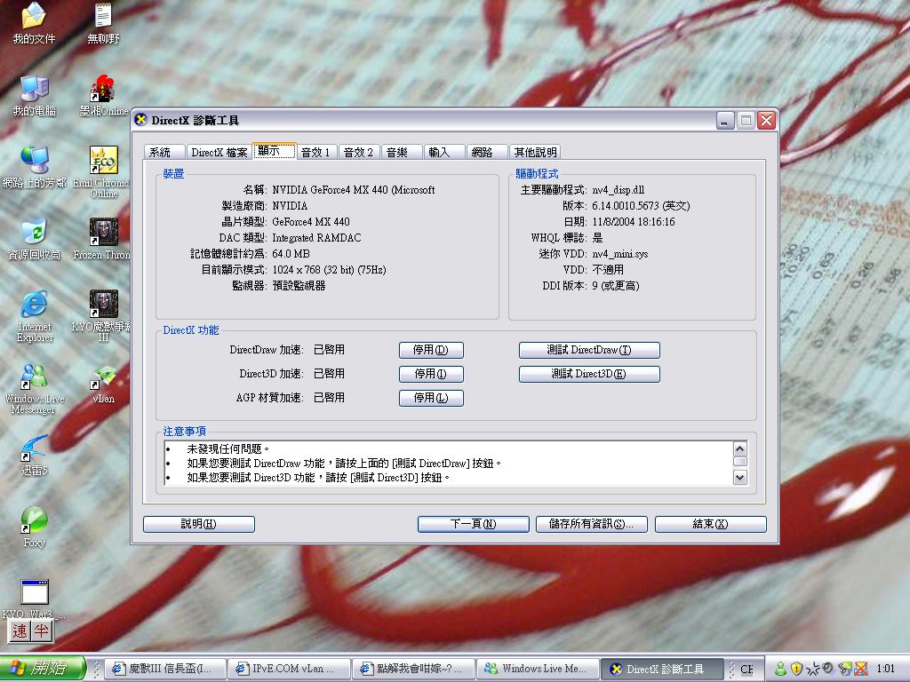Switch to the 系統 tab
The image size is (910, 682).
[161, 152]
